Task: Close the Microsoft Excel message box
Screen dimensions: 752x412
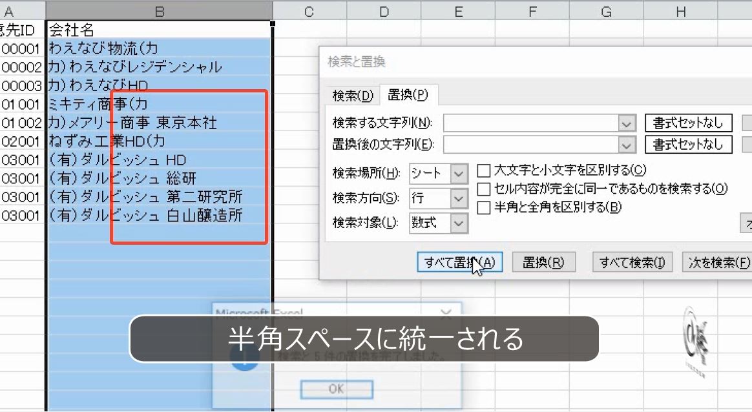Action: [x=446, y=314]
